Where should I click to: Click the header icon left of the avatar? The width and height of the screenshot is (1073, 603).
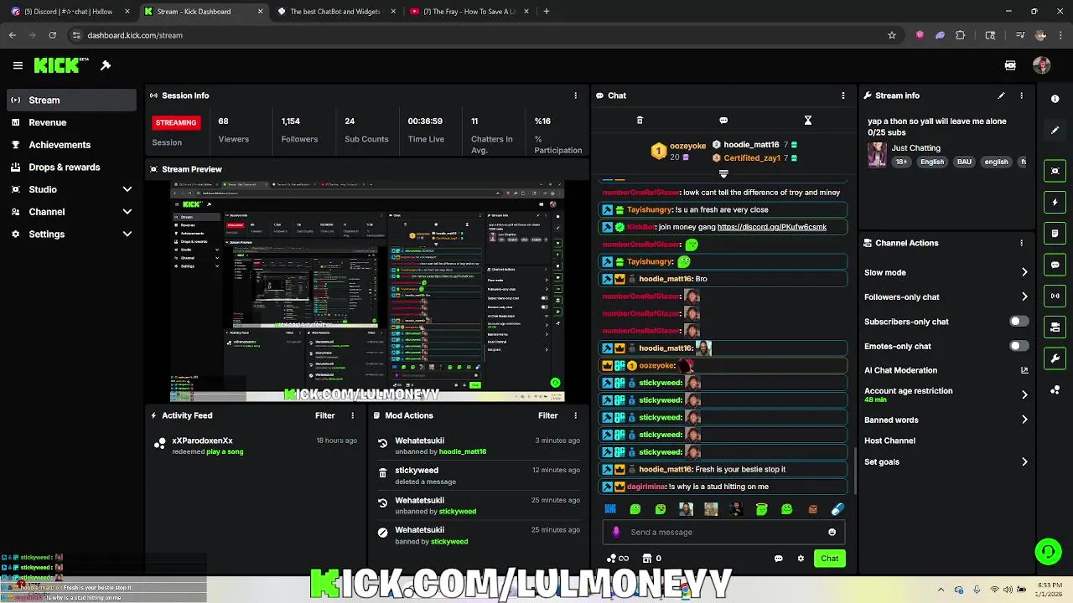click(1010, 65)
